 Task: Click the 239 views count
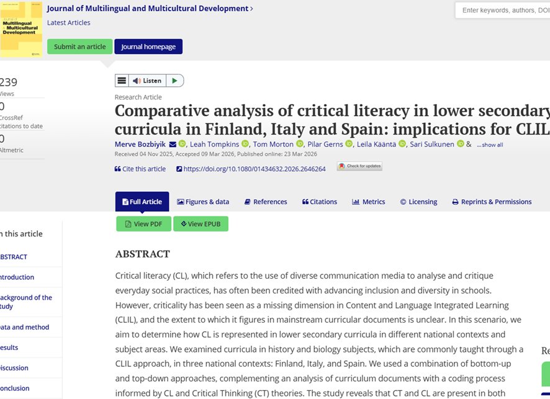point(9,82)
